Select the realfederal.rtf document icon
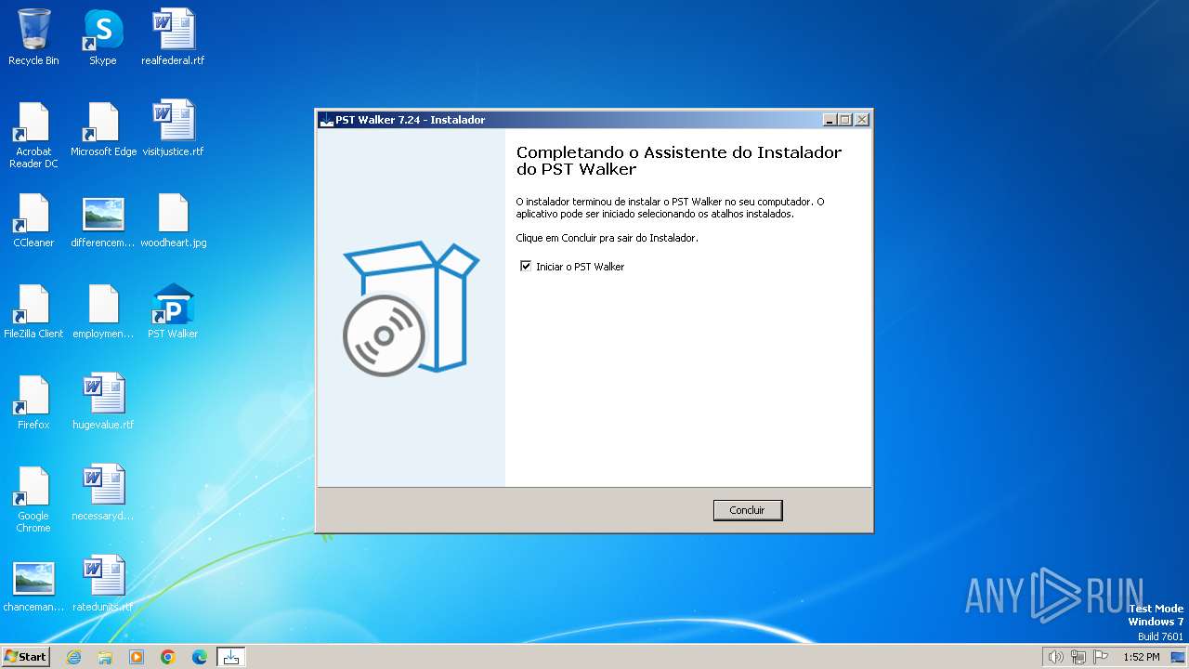The height and width of the screenshot is (669, 1189). pos(173,37)
